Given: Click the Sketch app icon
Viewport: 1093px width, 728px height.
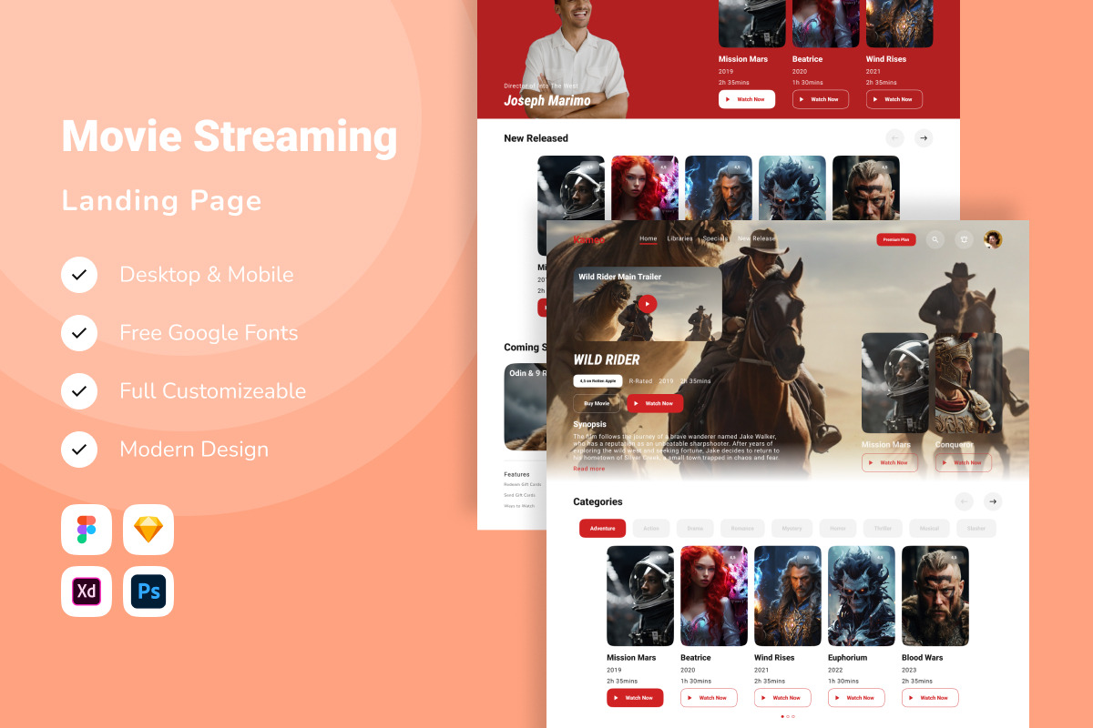Looking at the screenshot, I should pos(148,530).
